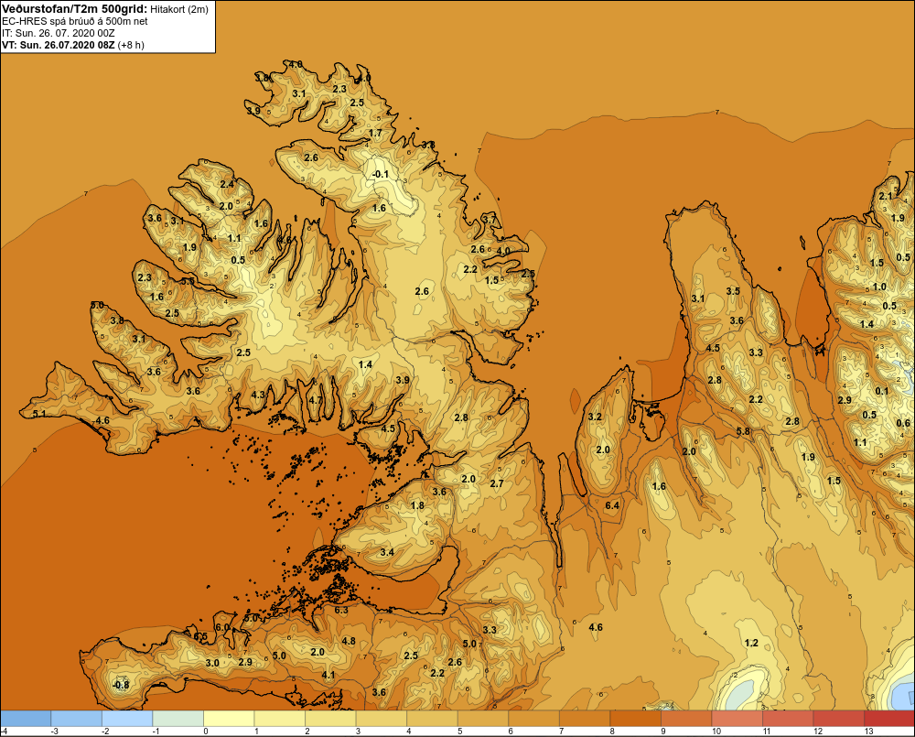Viewport: 915px width, 737px height.
Task: Click the '2.7' temperature value
Action: (497, 483)
